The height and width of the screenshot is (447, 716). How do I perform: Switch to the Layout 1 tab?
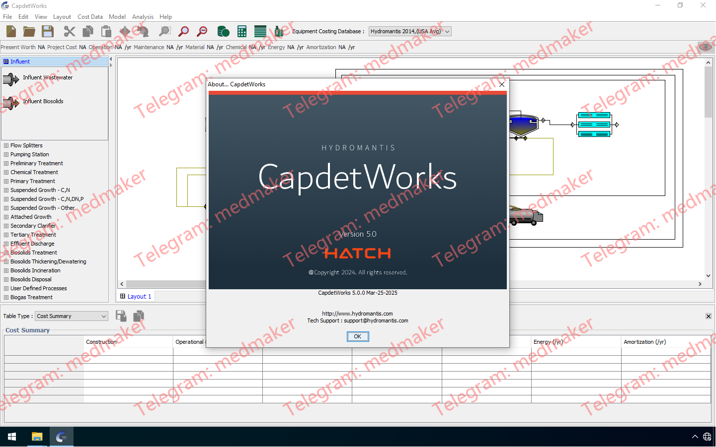pos(135,296)
